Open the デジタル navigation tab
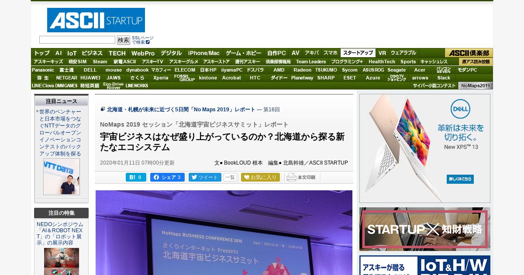The image size is (524, 275). click(x=171, y=53)
